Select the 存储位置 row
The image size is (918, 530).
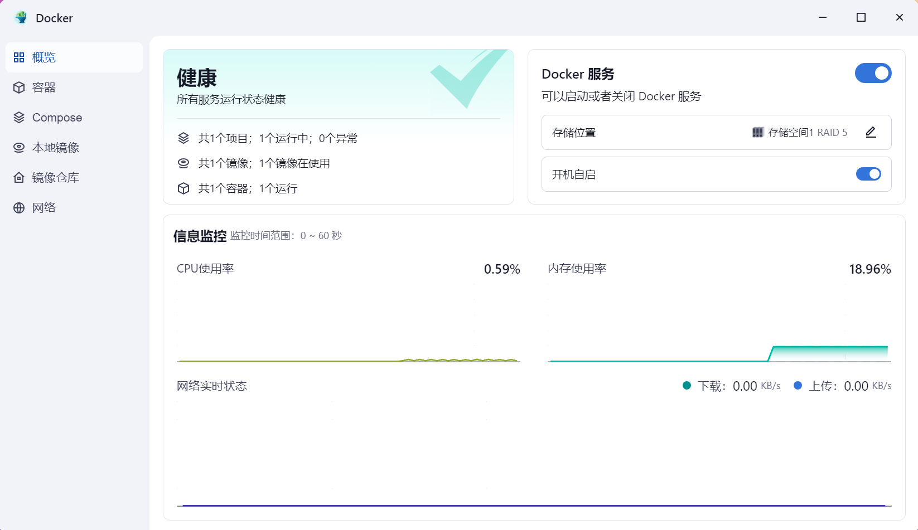coord(716,132)
